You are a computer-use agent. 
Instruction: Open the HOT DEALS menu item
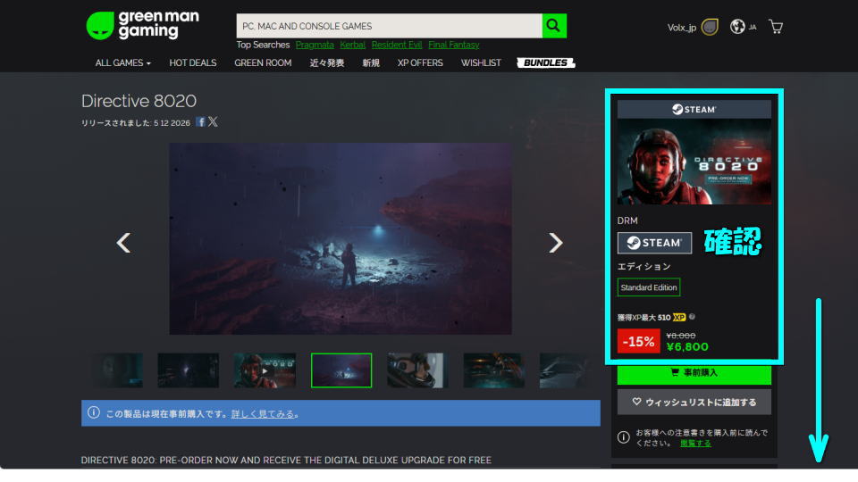[x=192, y=63]
